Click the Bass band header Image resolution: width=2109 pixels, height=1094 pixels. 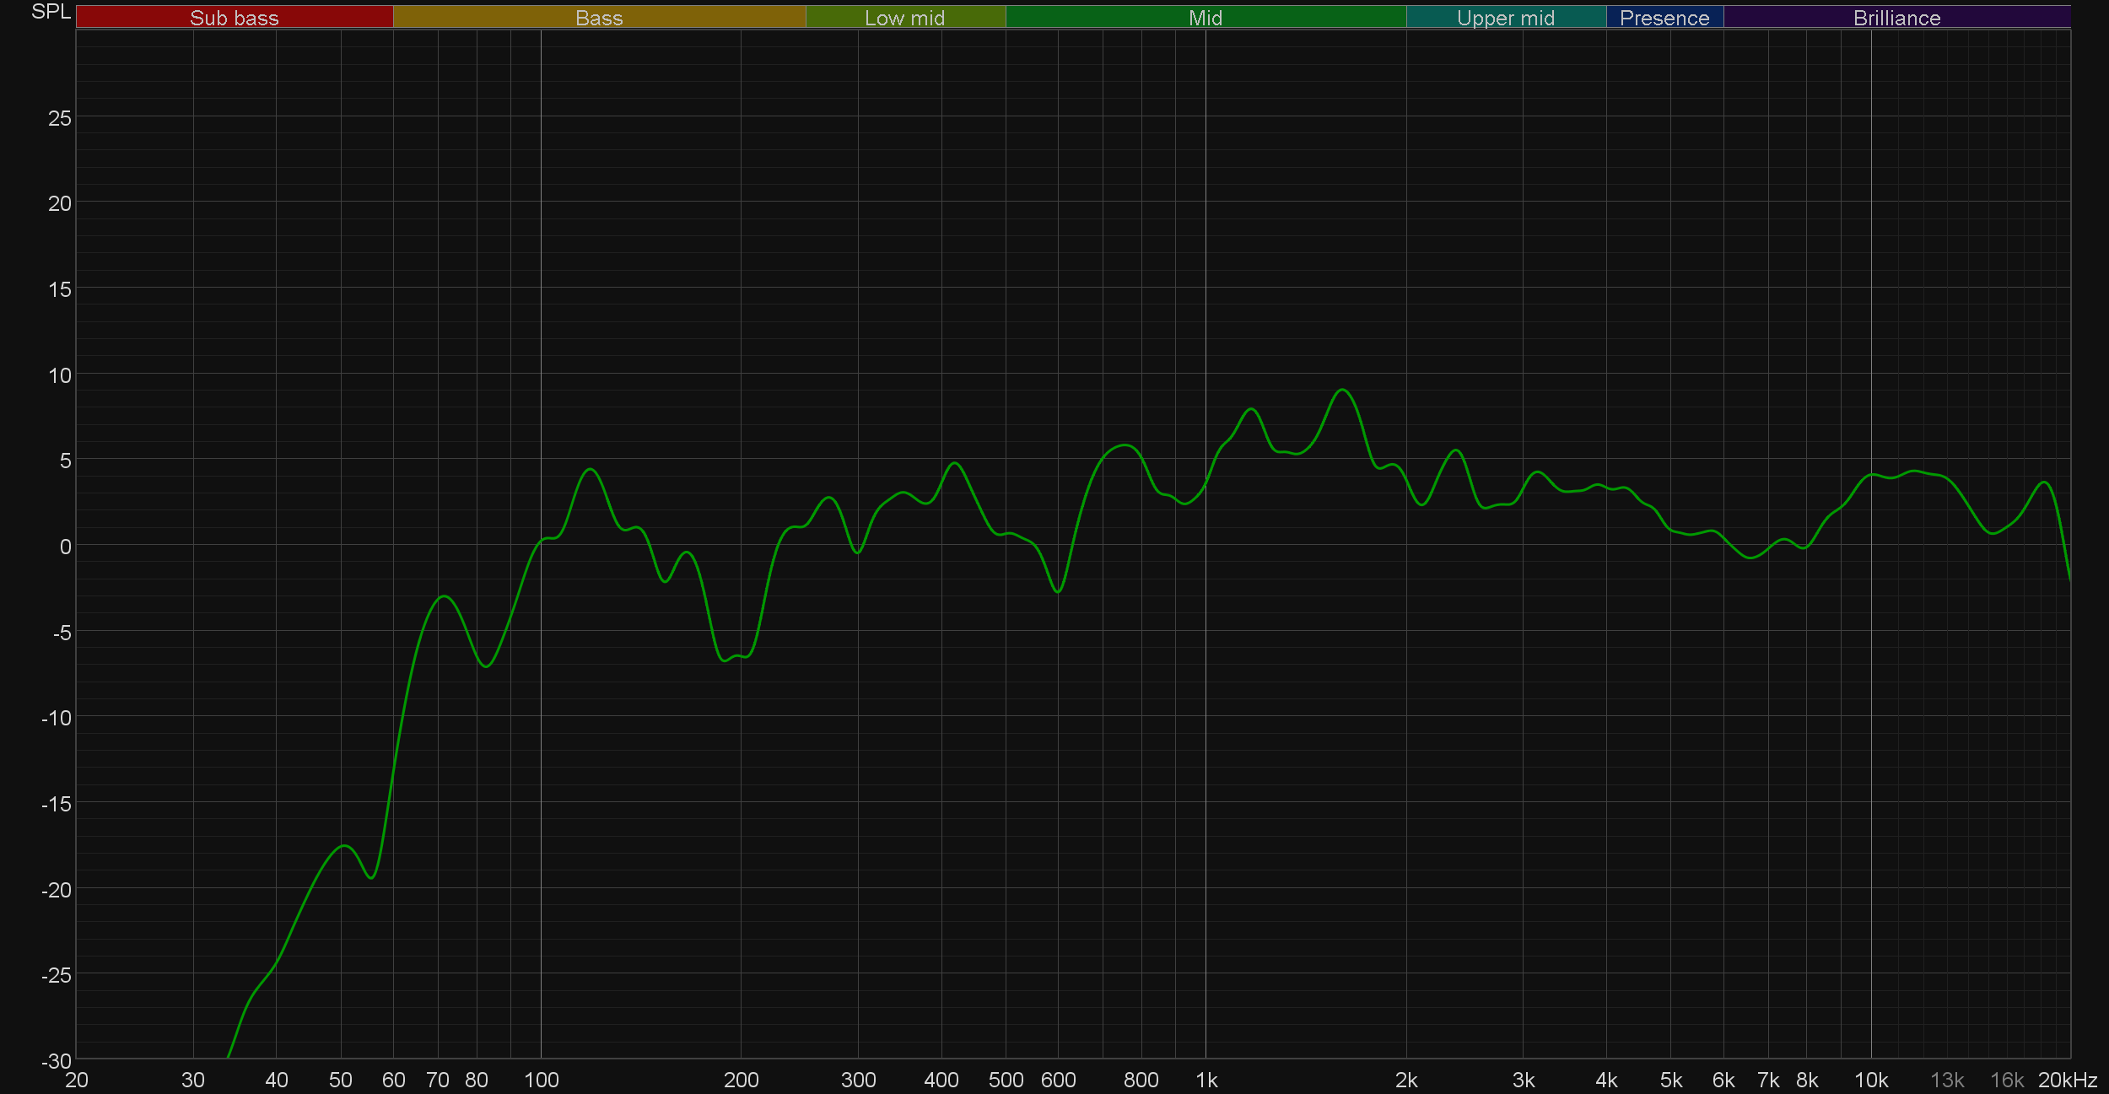599,18
